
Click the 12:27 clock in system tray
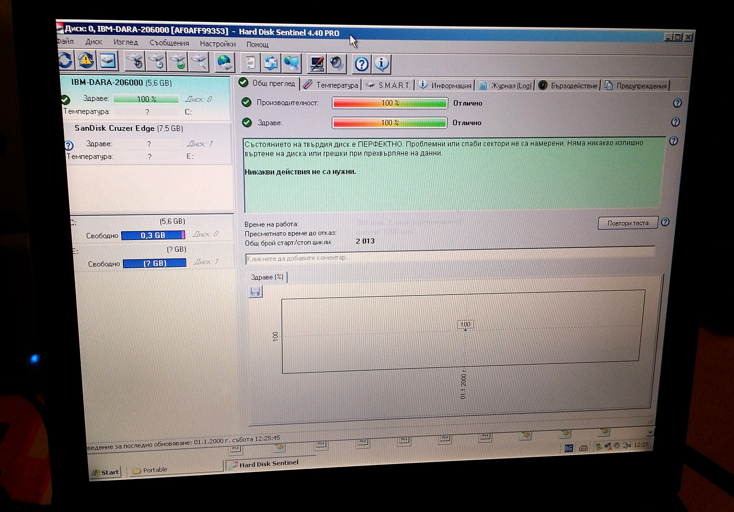(641, 445)
